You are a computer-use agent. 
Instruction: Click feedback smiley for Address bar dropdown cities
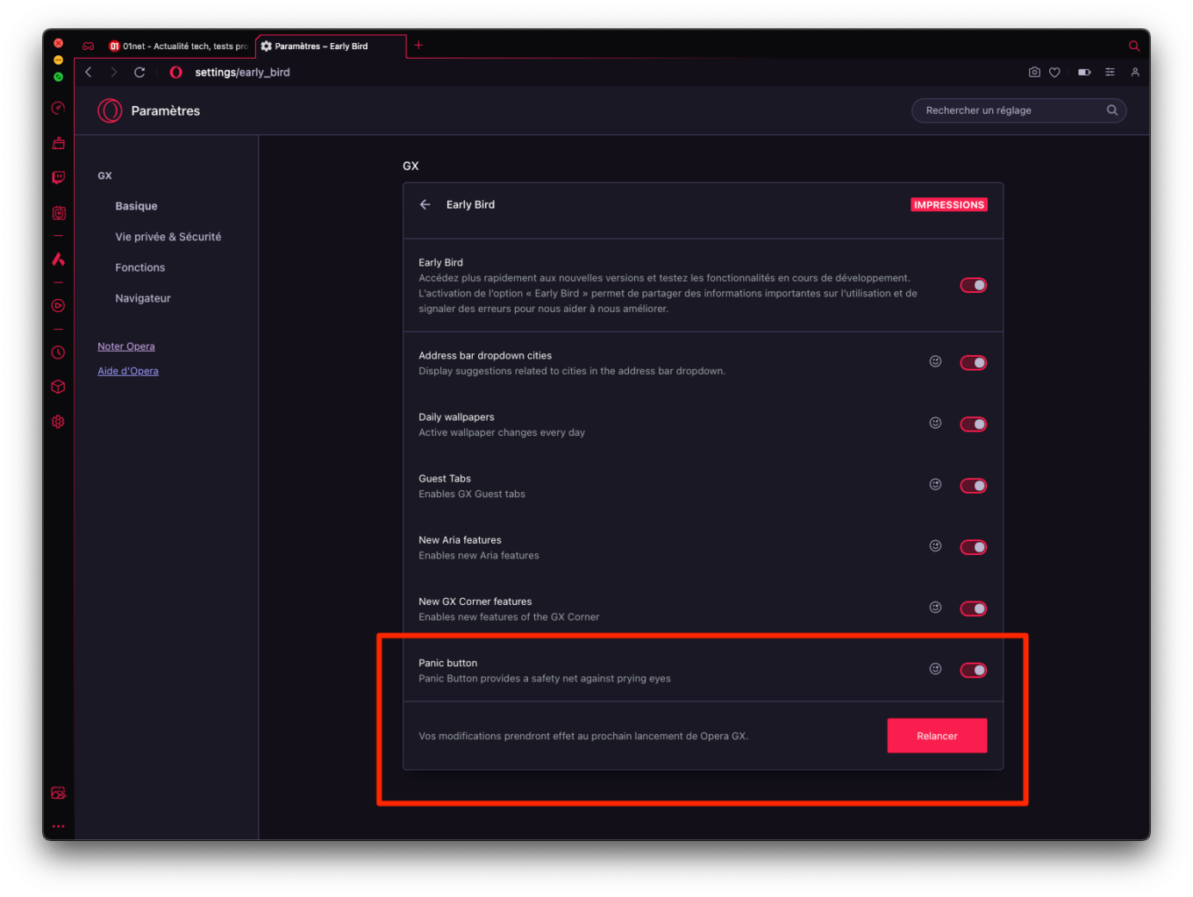(935, 361)
